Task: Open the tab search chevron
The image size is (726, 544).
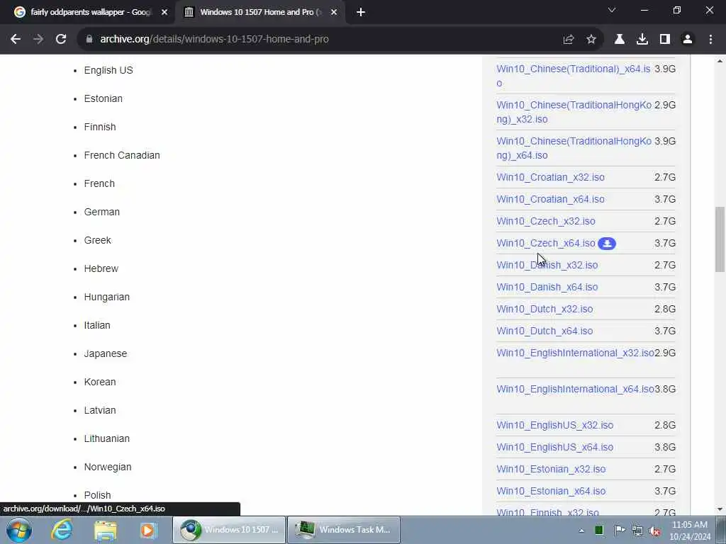Action: 612,10
